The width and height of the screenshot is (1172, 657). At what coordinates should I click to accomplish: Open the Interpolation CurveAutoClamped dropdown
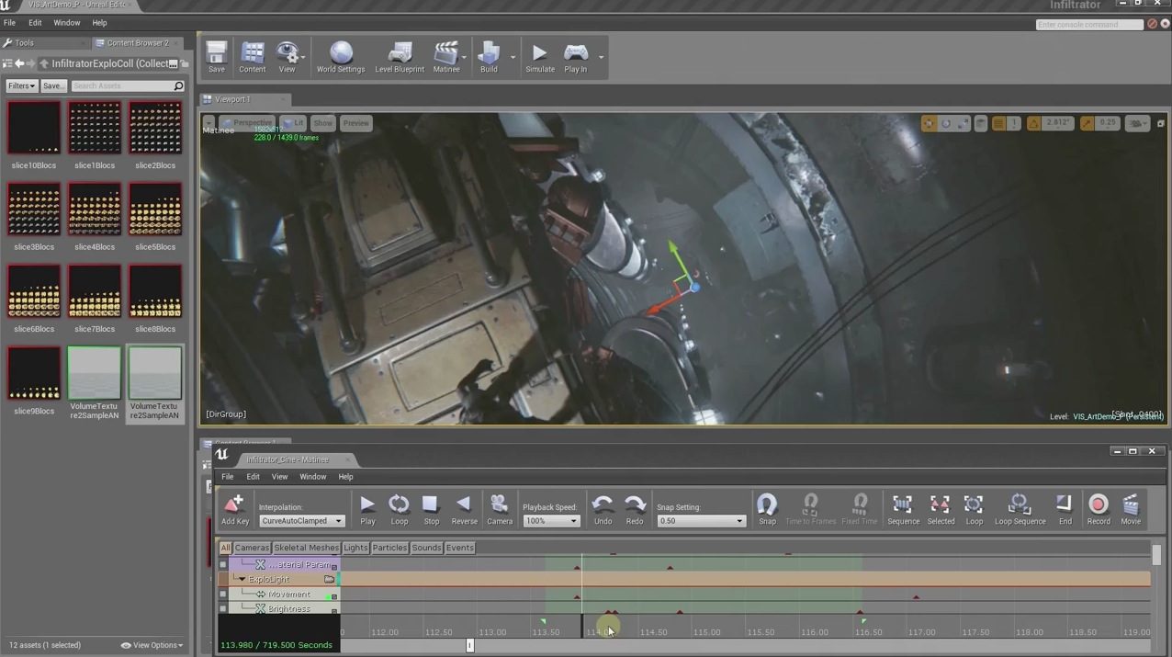tap(302, 521)
